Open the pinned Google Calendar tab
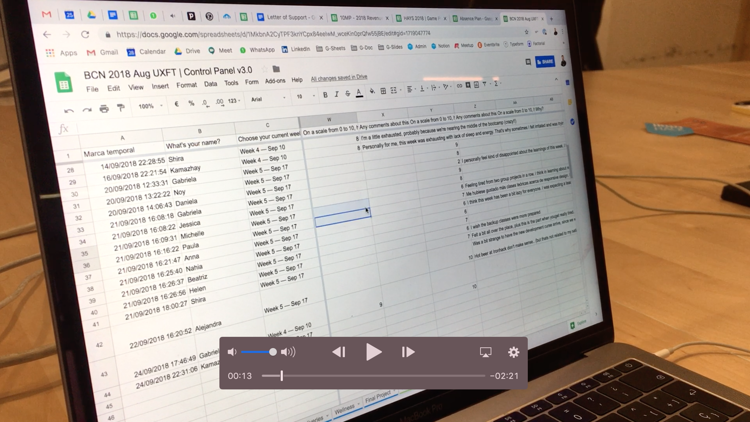 coord(69,15)
